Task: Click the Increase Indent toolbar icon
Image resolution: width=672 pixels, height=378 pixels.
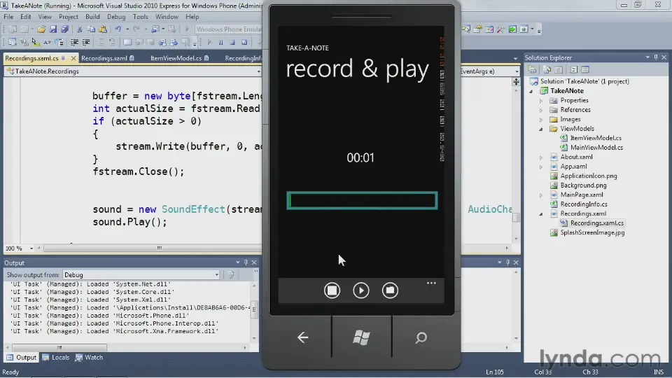Action: [x=85, y=42]
